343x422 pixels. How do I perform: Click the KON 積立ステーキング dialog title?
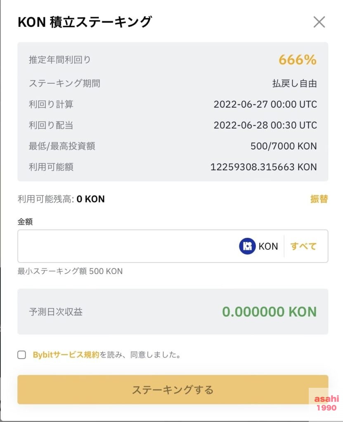click(x=85, y=22)
